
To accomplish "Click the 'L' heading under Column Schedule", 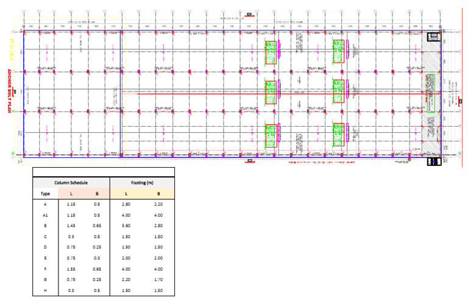I will tap(71, 194).
